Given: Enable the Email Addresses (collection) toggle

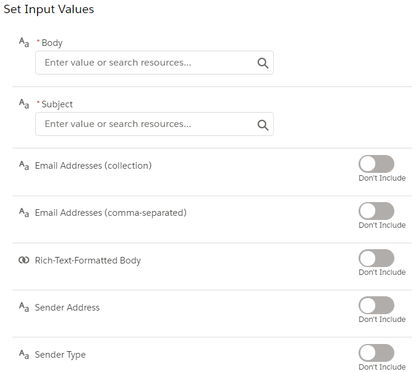Looking at the screenshot, I should (376, 164).
